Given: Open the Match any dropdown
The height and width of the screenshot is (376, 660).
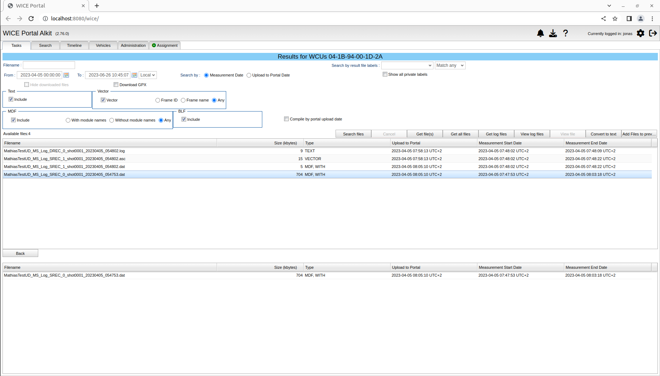Looking at the screenshot, I should click(450, 65).
